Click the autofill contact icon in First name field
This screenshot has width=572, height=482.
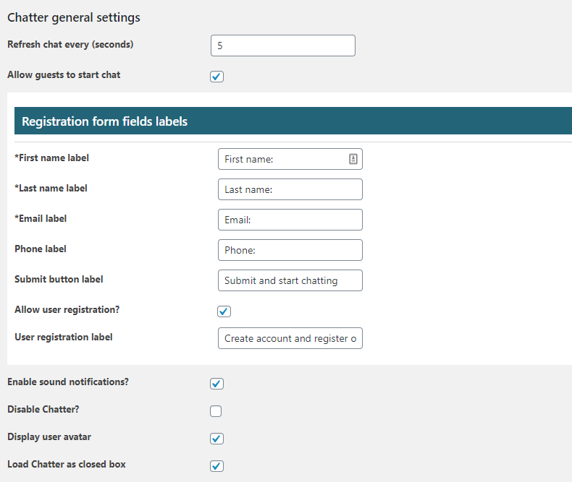[x=353, y=159]
